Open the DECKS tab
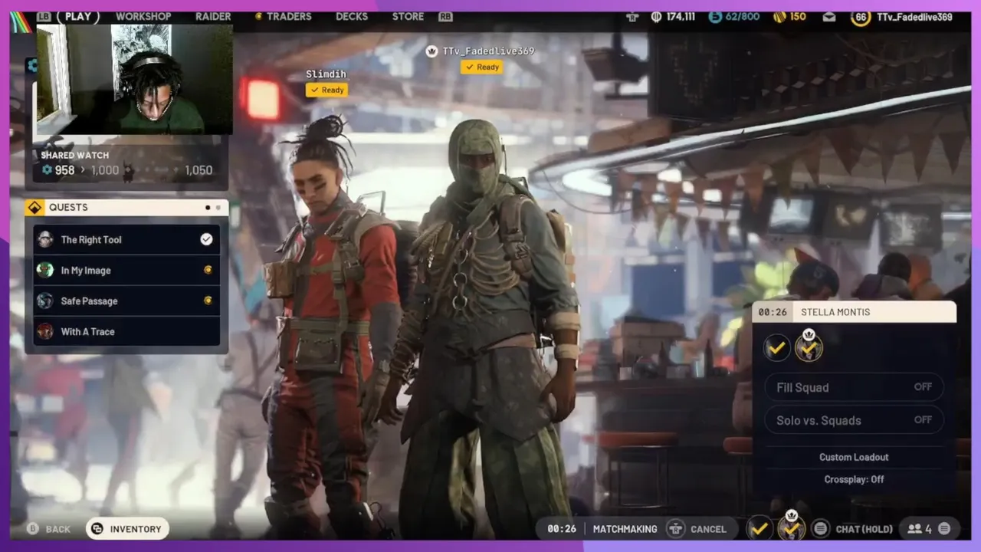 [352, 16]
